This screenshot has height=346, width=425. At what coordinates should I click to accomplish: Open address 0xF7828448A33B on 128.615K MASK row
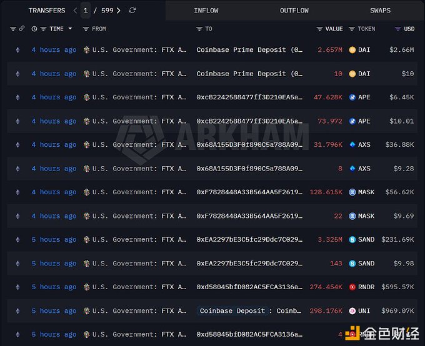[x=249, y=192]
